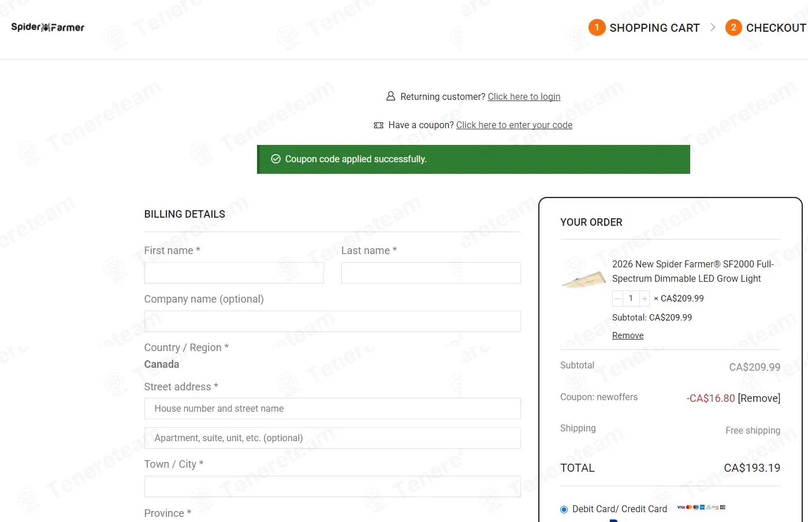
Task: Click the coupon ticket icon
Action: coord(378,125)
